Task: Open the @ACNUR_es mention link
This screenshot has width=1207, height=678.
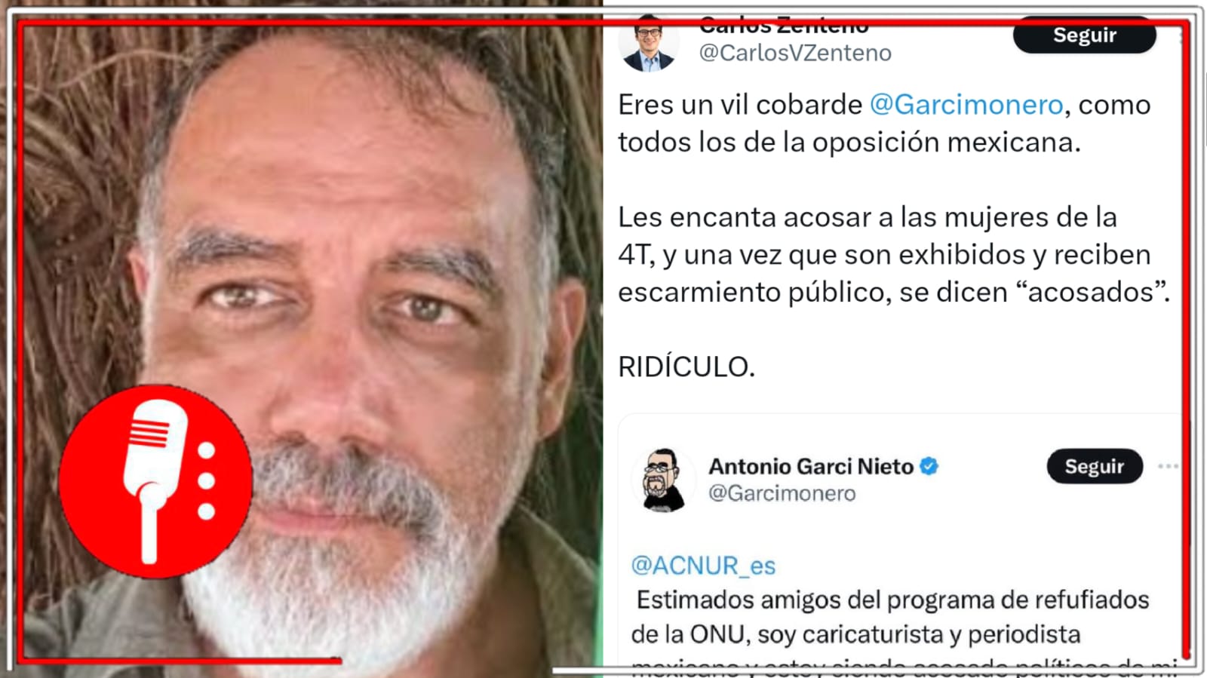Action: pos(703,566)
